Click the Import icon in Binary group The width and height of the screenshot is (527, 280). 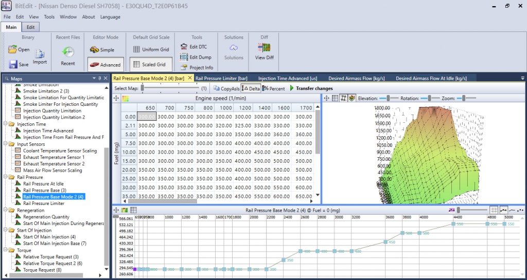pos(40,53)
